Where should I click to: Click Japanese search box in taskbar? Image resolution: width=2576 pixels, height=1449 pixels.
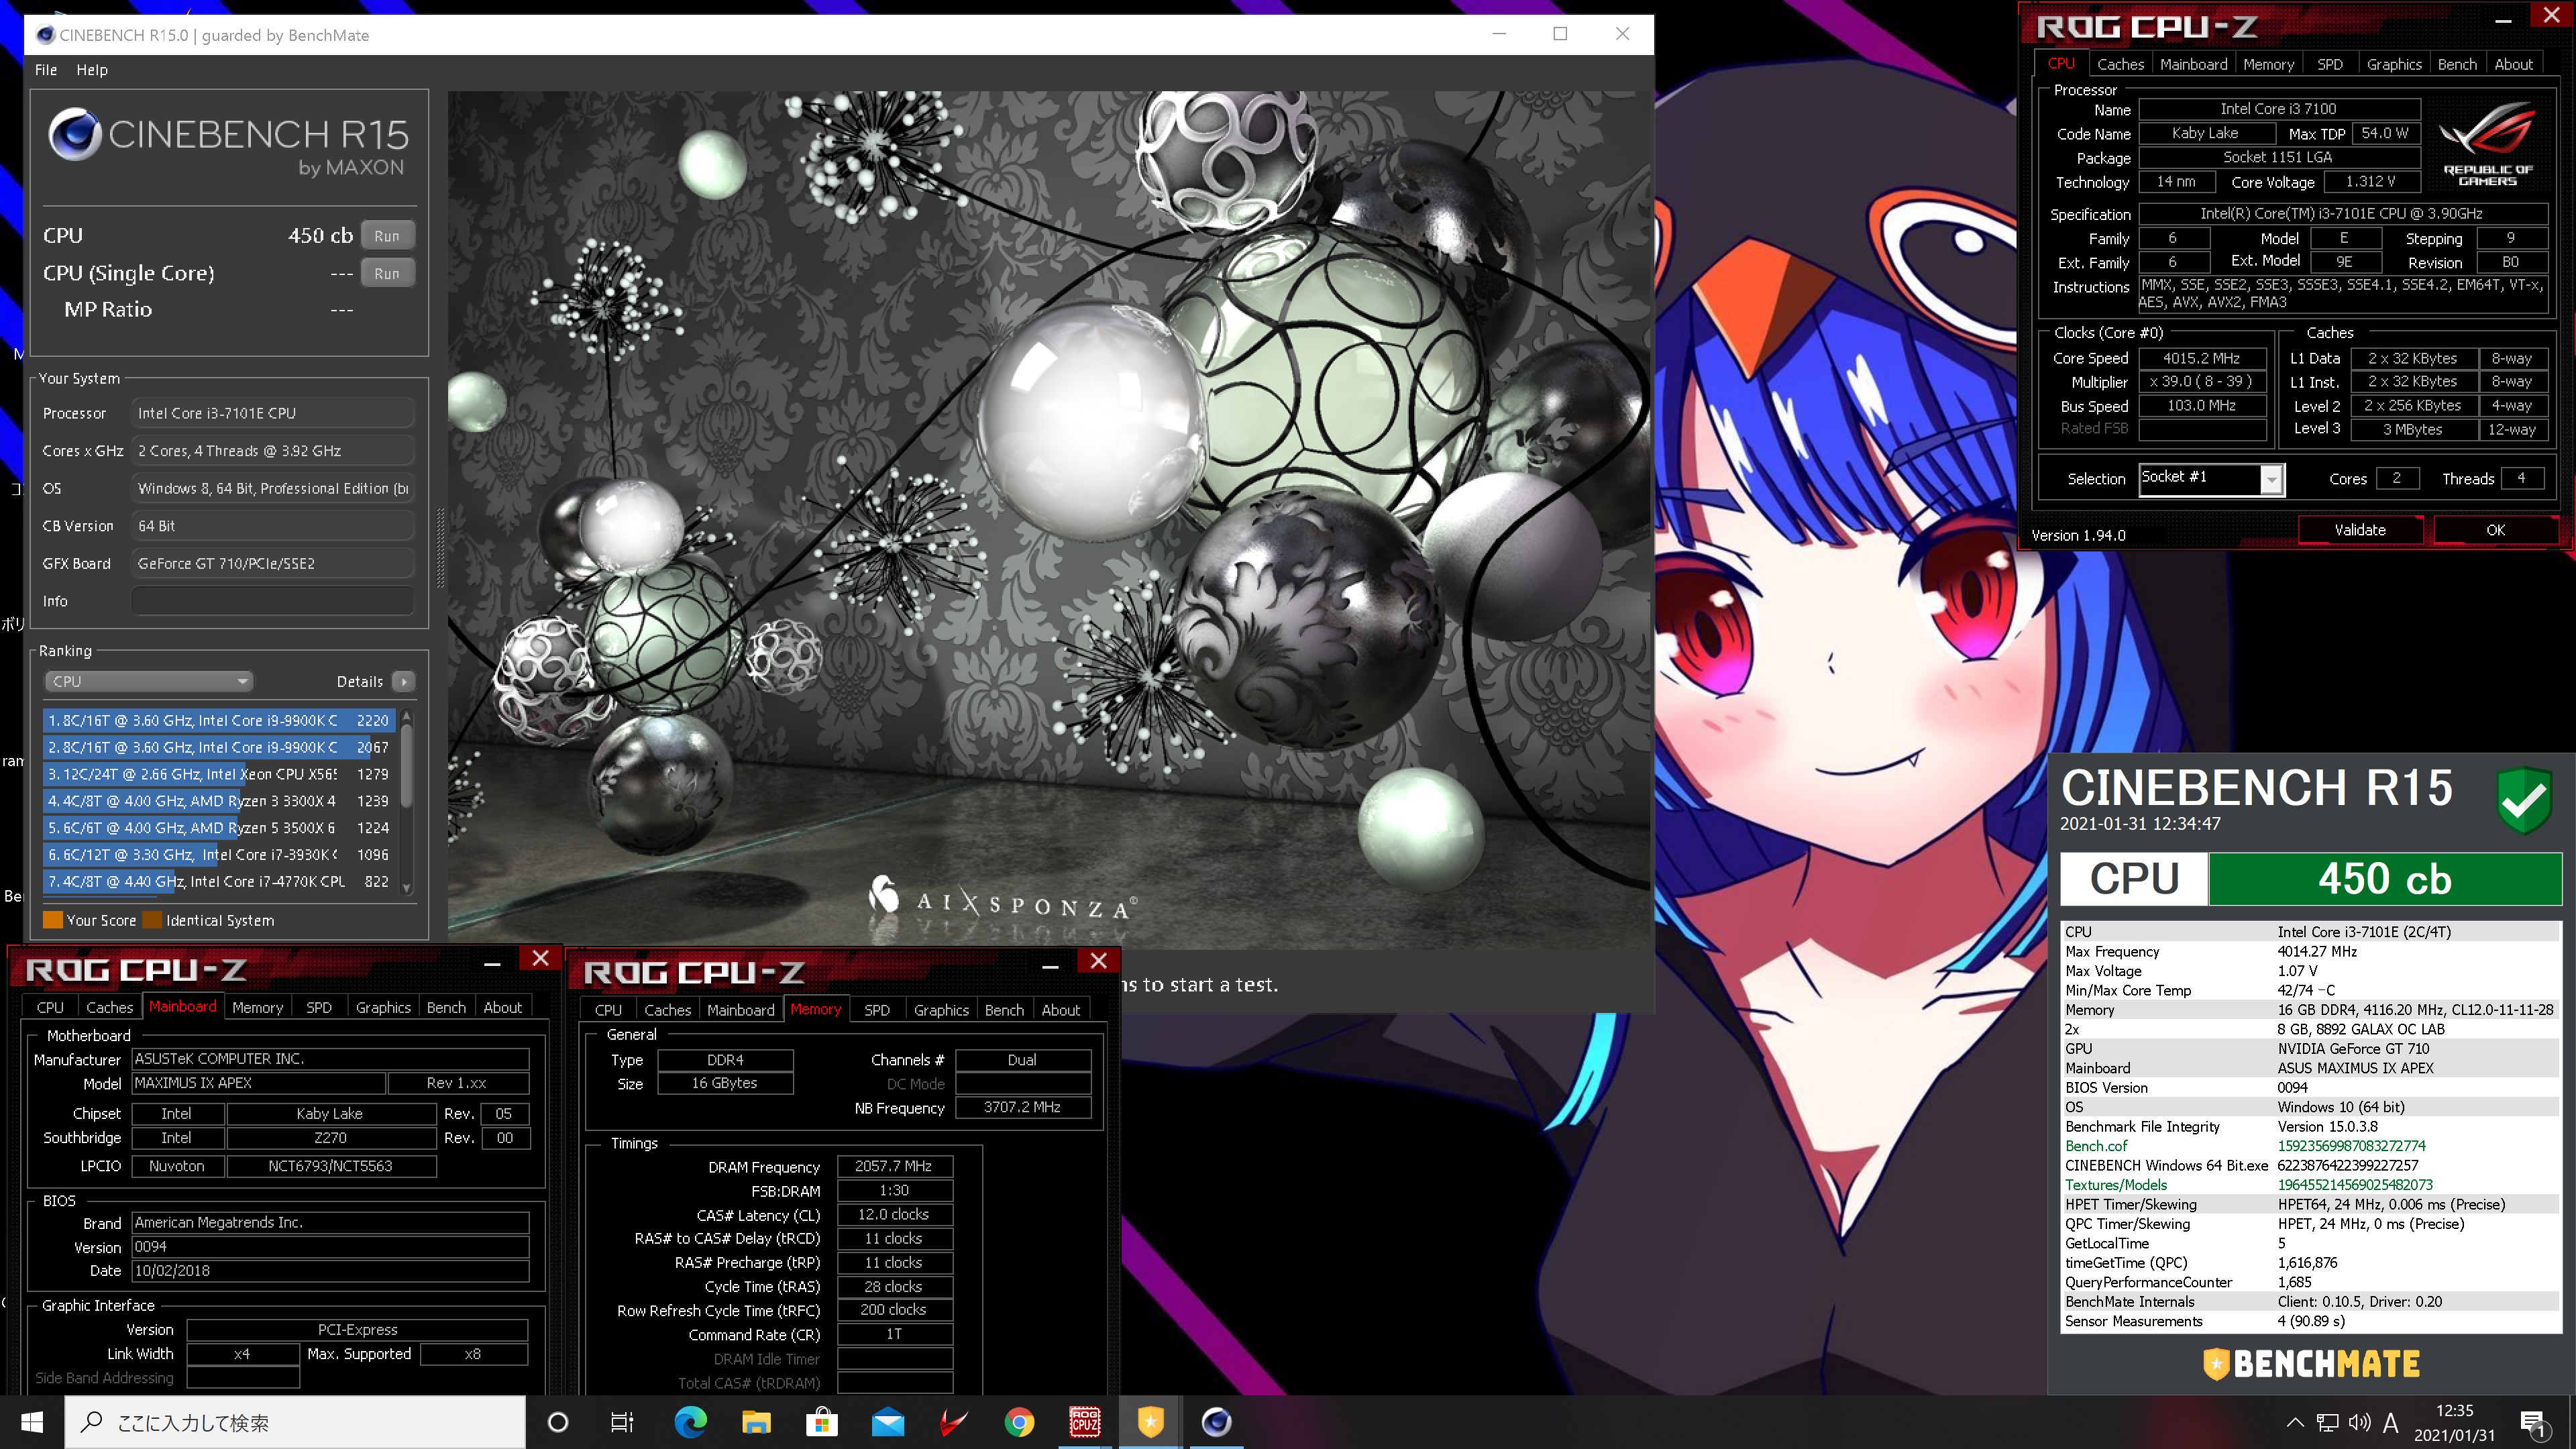pyautogui.click(x=295, y=1422)
